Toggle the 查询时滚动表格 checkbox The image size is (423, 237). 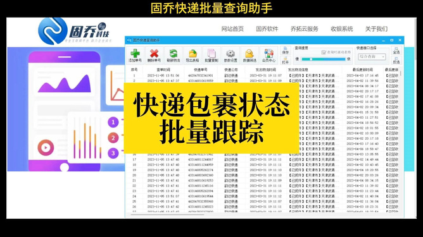click(x=324, y=52)
